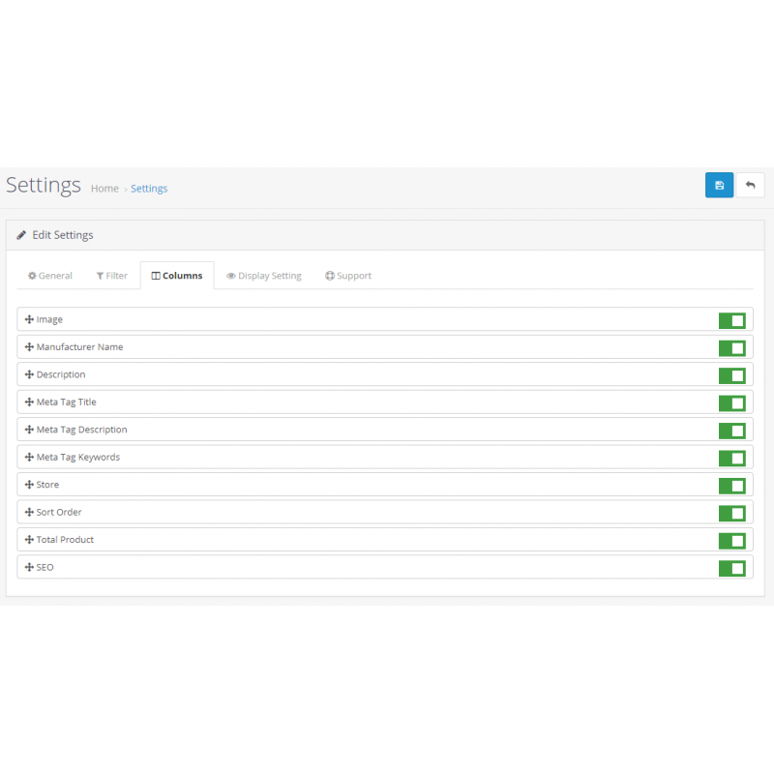Click the move handle icon for Image

[29, 319]
